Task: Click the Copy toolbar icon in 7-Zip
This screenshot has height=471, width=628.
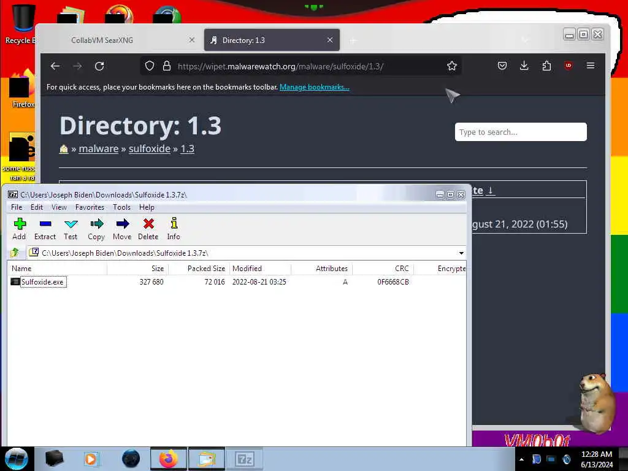Action: pyautogui.click(x=96, y=229)
